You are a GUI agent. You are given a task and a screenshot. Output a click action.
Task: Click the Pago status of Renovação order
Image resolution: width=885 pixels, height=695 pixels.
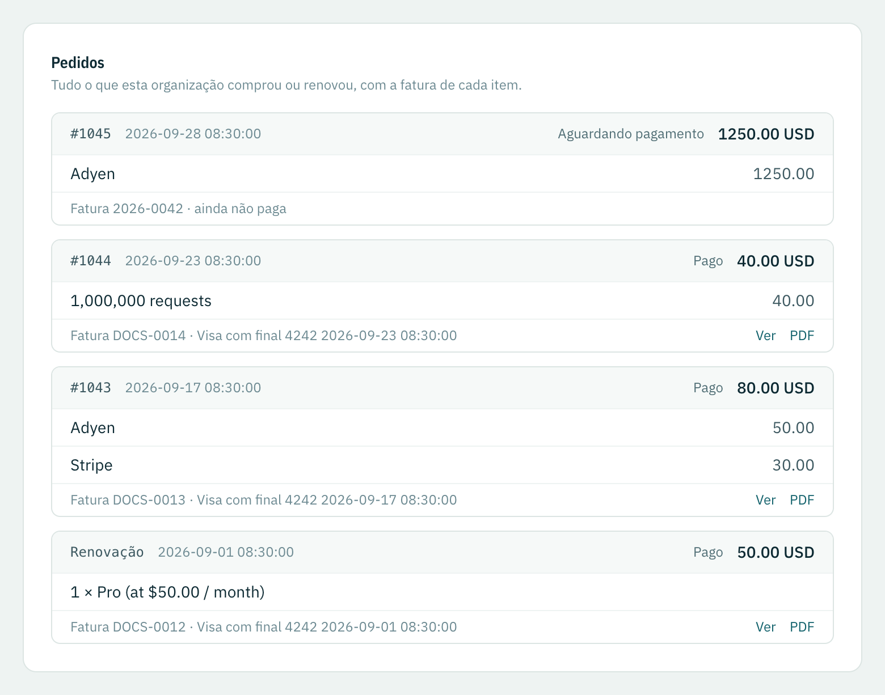[708, 553]
